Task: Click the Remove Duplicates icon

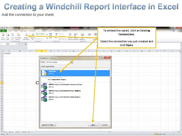Action: 76,36
